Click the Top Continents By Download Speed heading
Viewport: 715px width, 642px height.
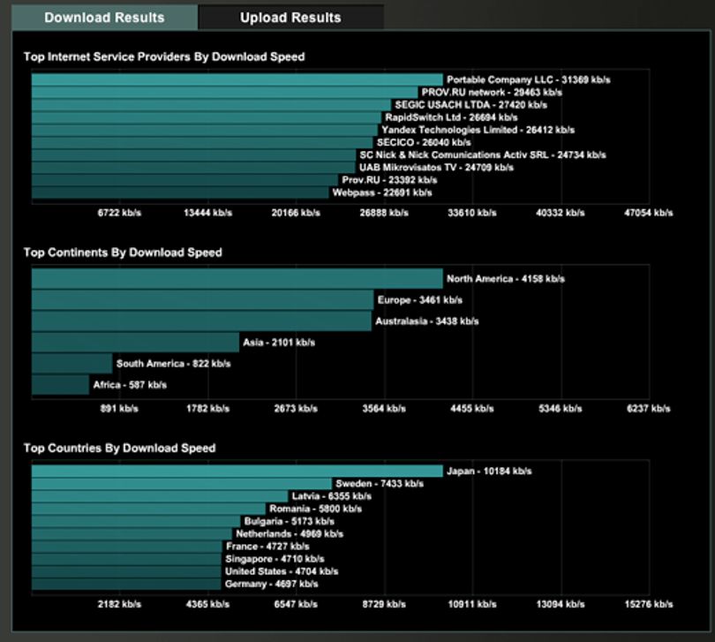point(123,253)
